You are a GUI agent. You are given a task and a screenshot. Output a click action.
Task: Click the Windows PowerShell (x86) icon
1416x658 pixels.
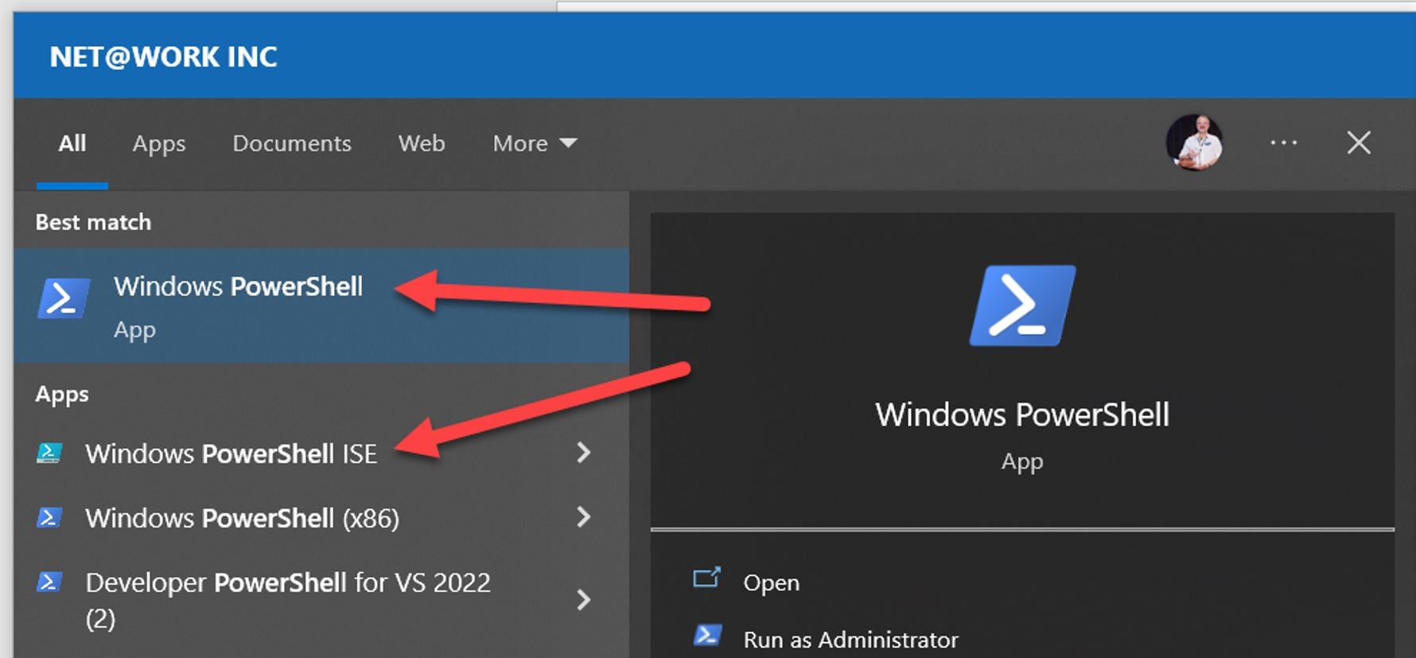pos(49,518)
